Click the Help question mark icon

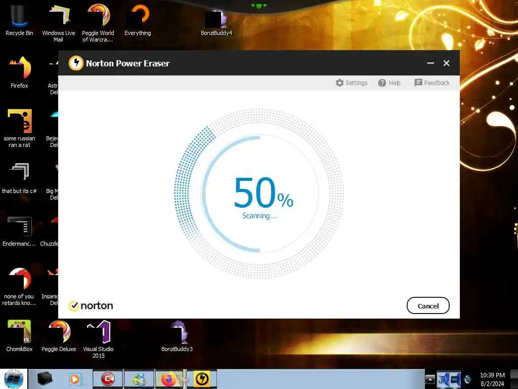[382, 83]
